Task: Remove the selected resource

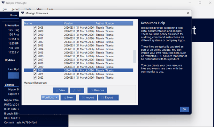Action: 97,90
